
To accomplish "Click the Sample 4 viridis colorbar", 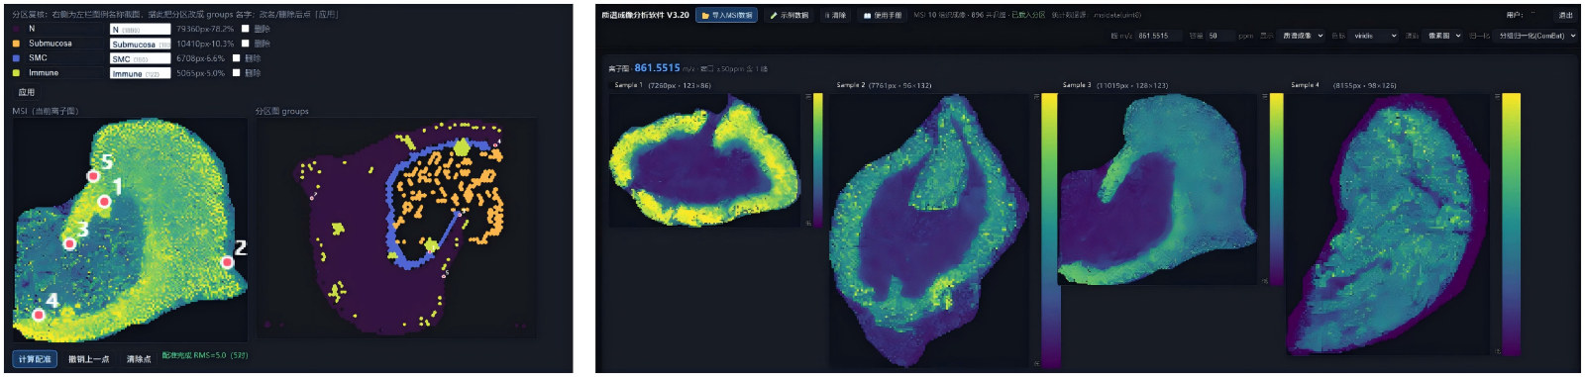I will 1512,225.
